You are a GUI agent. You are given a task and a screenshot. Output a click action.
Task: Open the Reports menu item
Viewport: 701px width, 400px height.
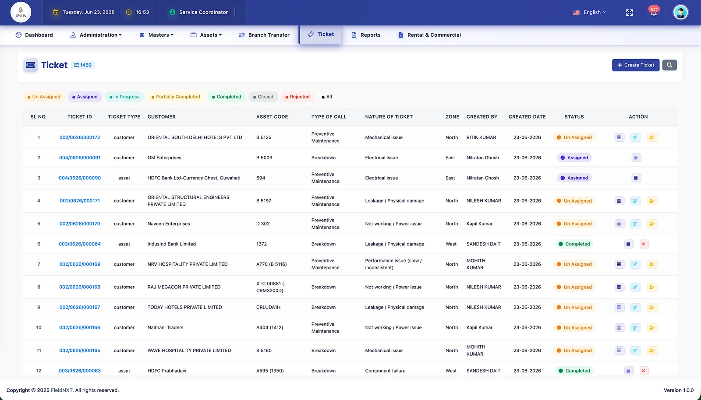click(x=366, y=35)
